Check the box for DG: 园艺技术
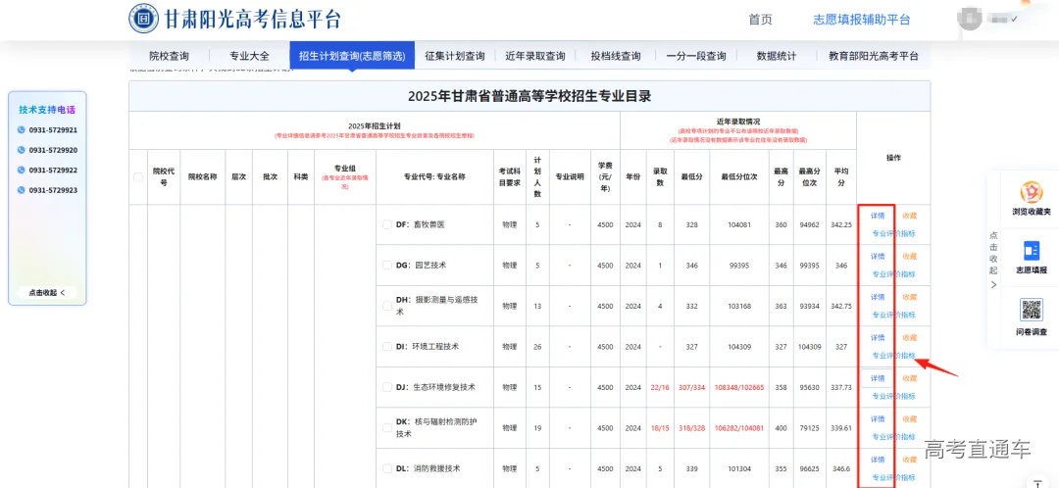1059x488 pixels. click(x=387, y=266)
